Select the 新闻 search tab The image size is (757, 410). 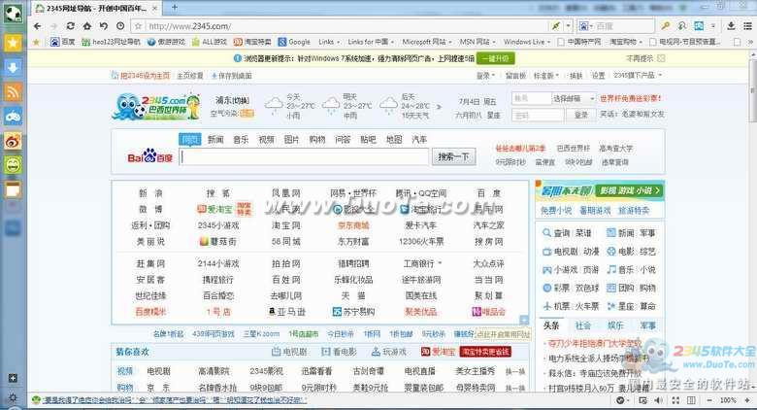(215, 139)
